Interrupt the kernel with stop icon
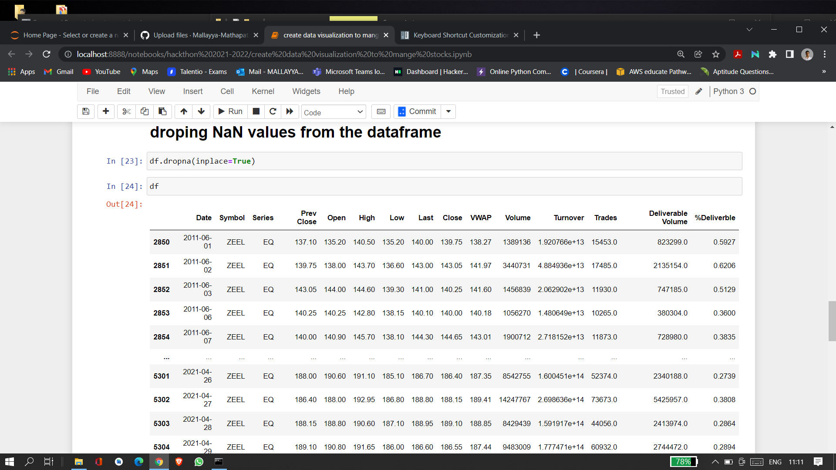 coord(256,111)
